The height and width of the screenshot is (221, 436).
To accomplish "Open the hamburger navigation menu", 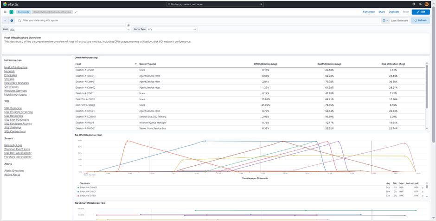I will (x=5, y=12).
